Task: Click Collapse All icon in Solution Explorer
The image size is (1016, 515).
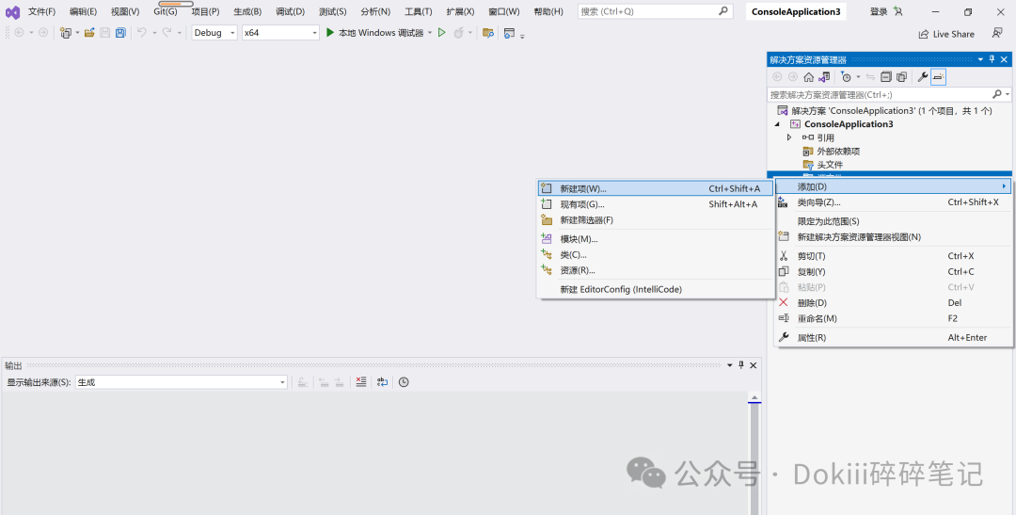Action: coord(886,77)
